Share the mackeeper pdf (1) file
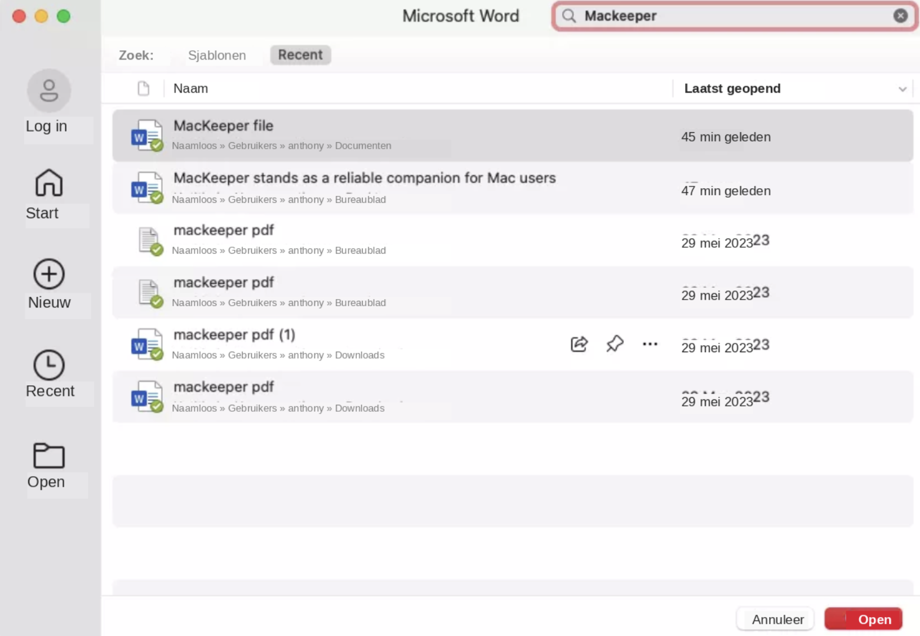 coord(579,344)
